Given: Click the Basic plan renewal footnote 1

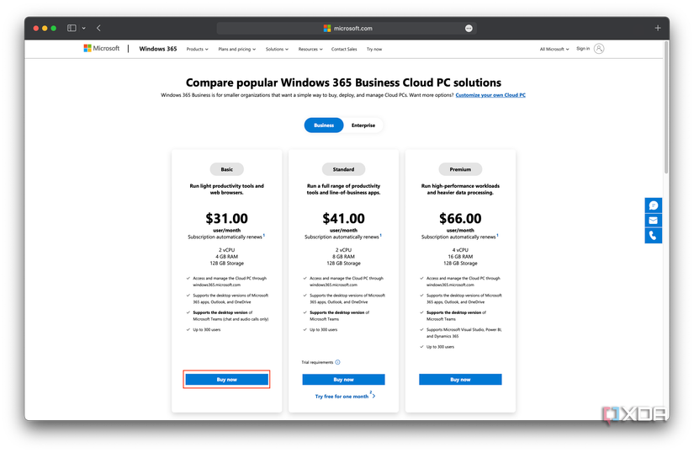Looking at the screenshot, I should point(264,235).
